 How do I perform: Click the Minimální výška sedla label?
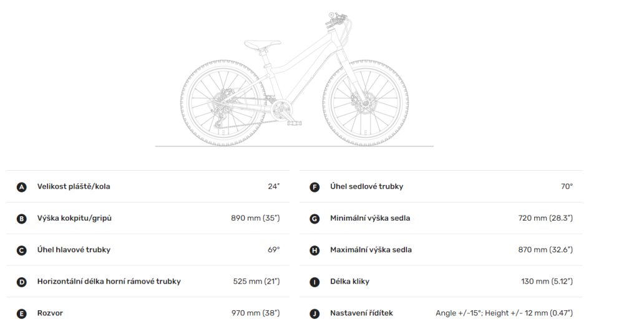click(x=370, y=218)
